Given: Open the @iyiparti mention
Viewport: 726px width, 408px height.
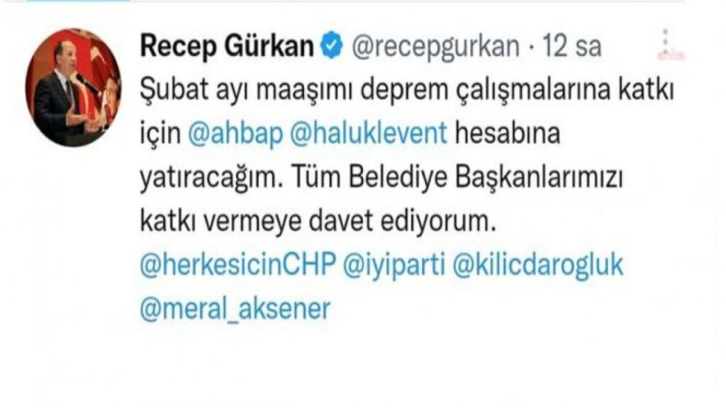Looking at the screenshot, I should pyautogui.click(x=394, y=266).
